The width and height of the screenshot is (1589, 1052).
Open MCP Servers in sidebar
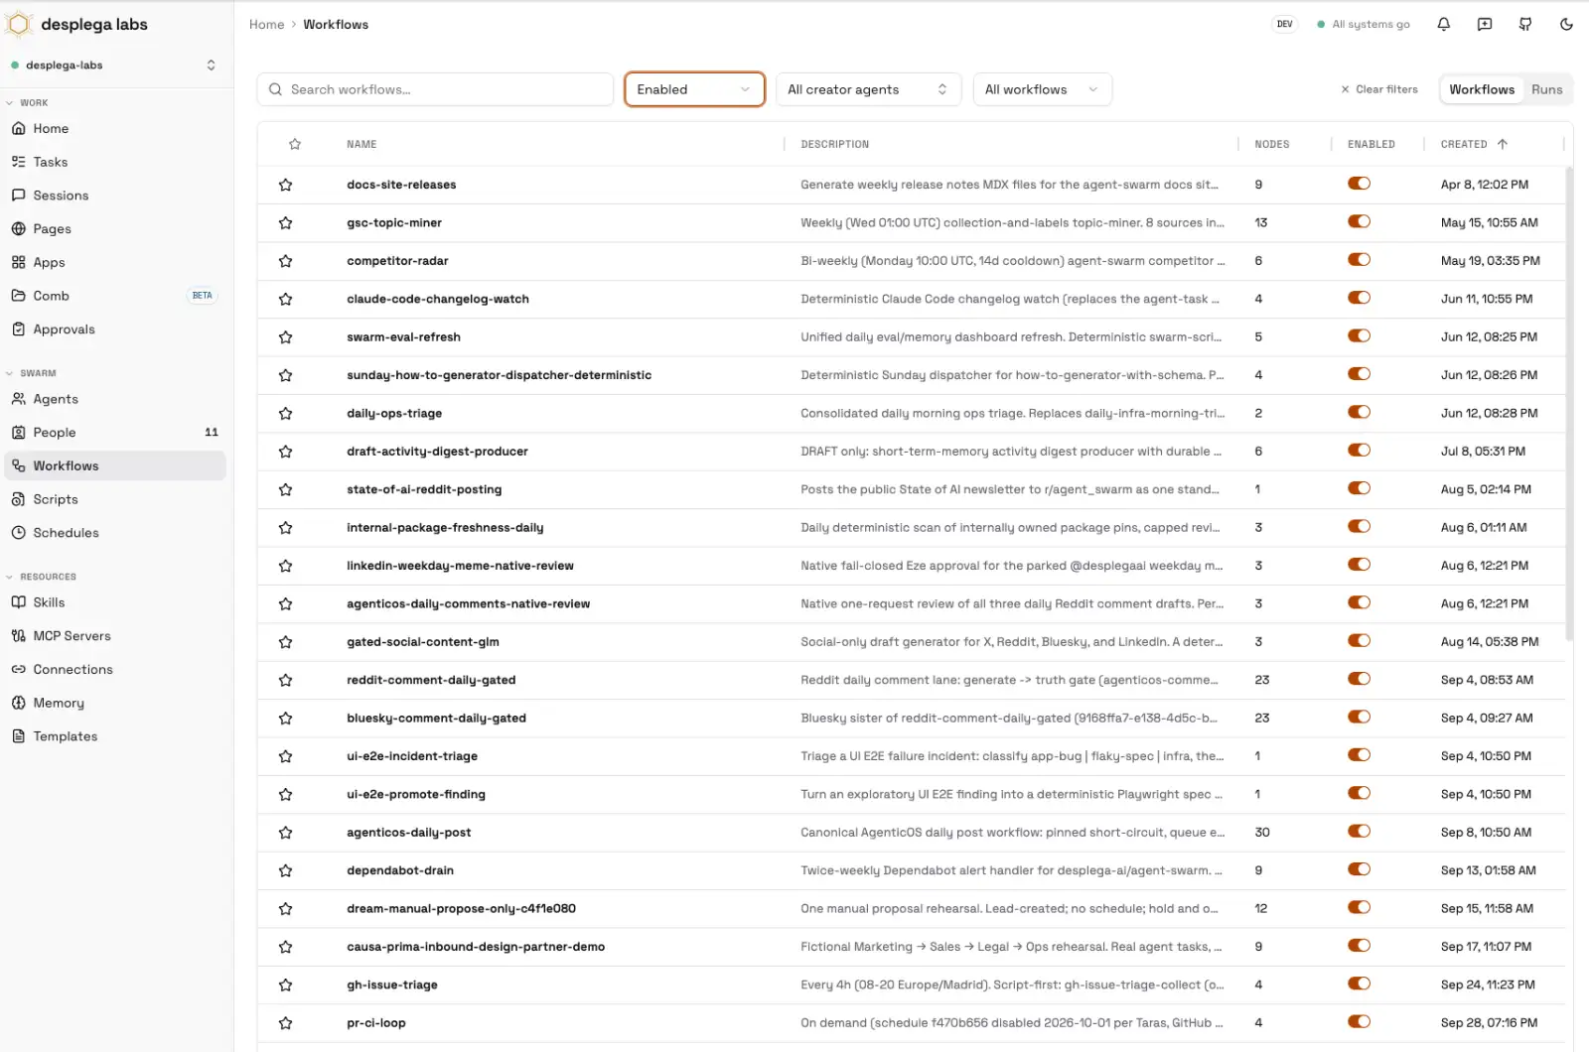pyautogui.click(x=117, y=636)
